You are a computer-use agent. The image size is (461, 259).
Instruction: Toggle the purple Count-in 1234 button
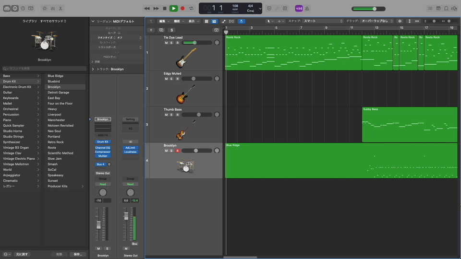[299, 9]
